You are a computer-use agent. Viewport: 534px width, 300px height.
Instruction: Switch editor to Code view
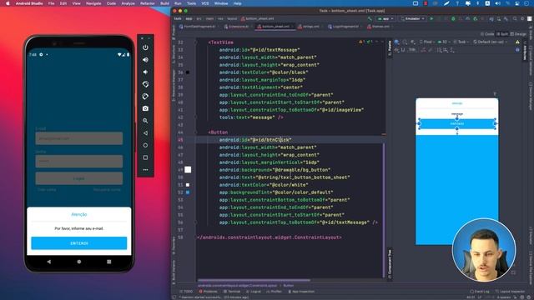click(x=487, y=34)
